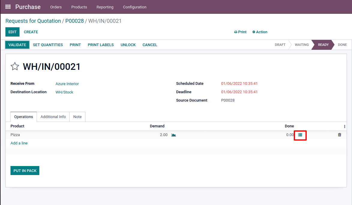Select the WAITING status stage
Viewport: 352px width, 205px height.
(x=302, y=45)
